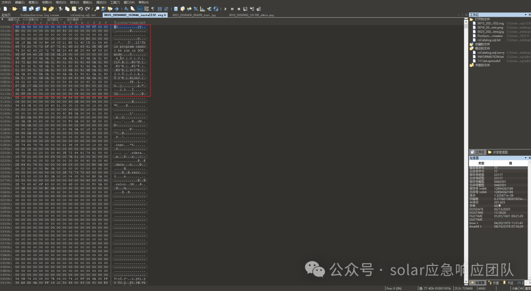Switch to 工作区 panel tab
This screenshot has width=531, height=291.
point(477,152)
